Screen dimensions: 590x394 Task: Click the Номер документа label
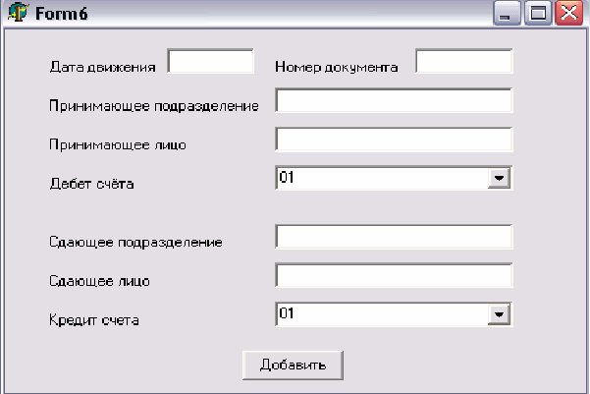click(x=337, y=68)
